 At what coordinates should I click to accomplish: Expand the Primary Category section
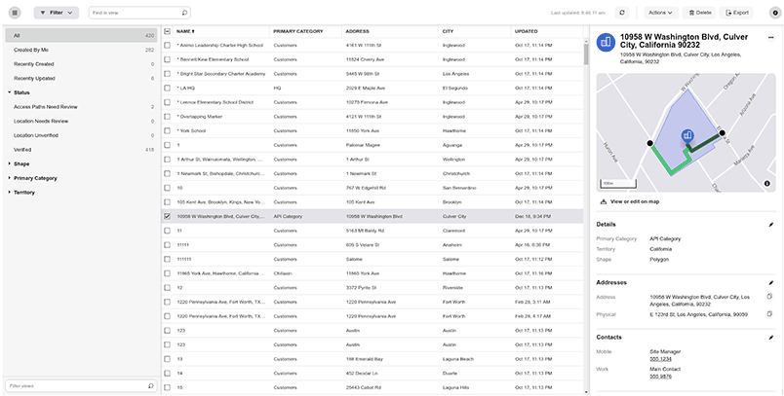[10, 178]
